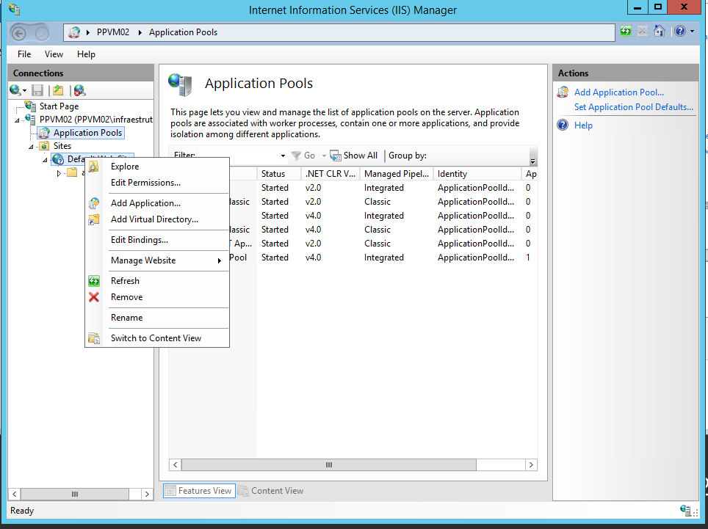The height and width of the screenshot is (529, 708).
Task: Select the Sites node in tree
Action: 62,146
